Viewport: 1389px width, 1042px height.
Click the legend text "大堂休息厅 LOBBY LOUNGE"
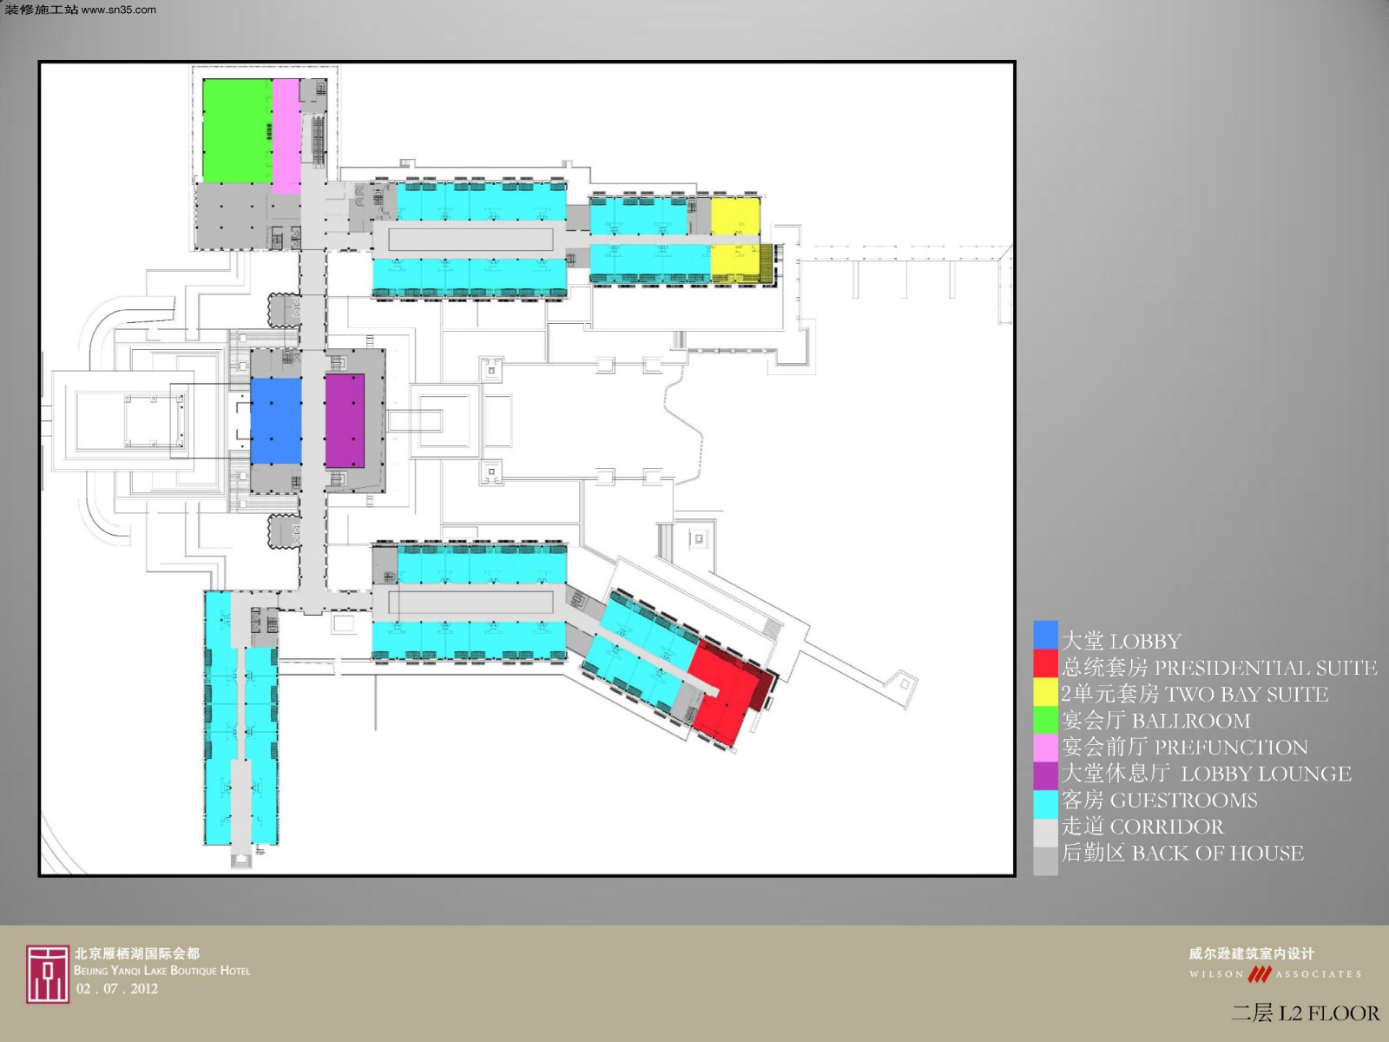point(1206,774)
